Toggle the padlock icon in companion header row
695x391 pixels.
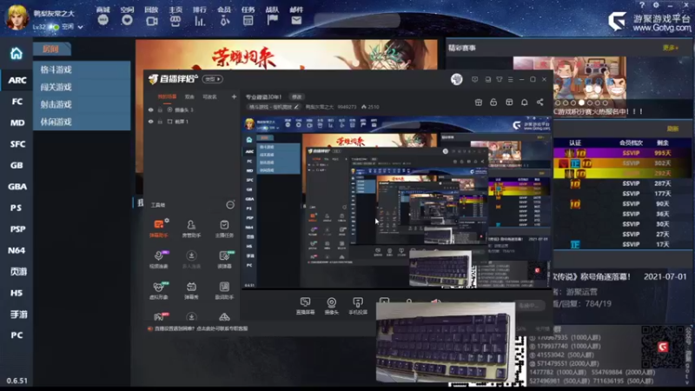[493, 103]
